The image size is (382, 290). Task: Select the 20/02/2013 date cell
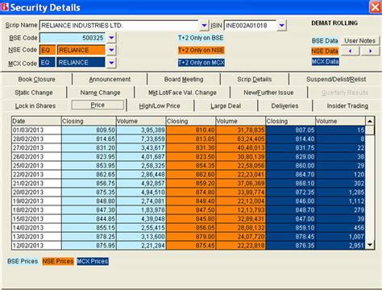point(36,192)
